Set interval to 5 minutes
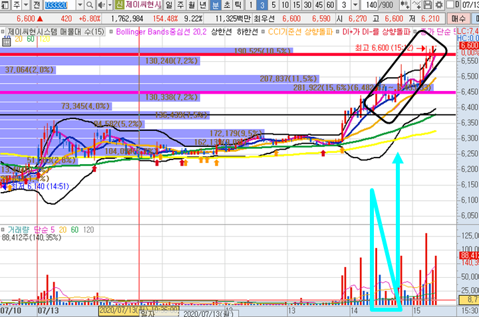 pos(273,5)
